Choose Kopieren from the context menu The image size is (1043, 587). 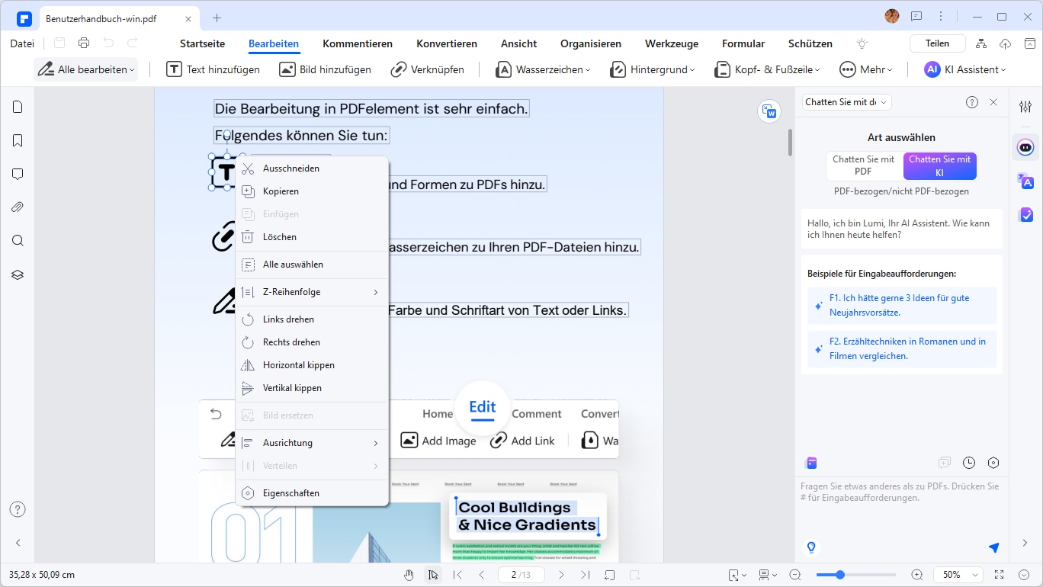click(x=312, y=191)
